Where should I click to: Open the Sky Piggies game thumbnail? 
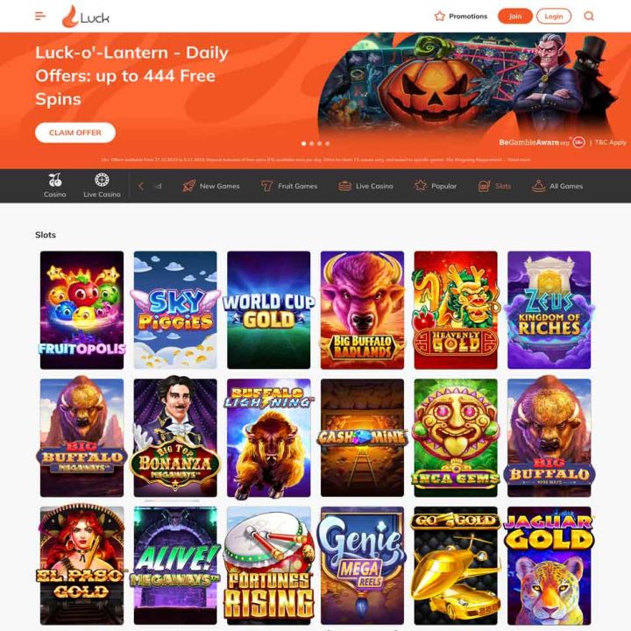(x=175, y=310)
